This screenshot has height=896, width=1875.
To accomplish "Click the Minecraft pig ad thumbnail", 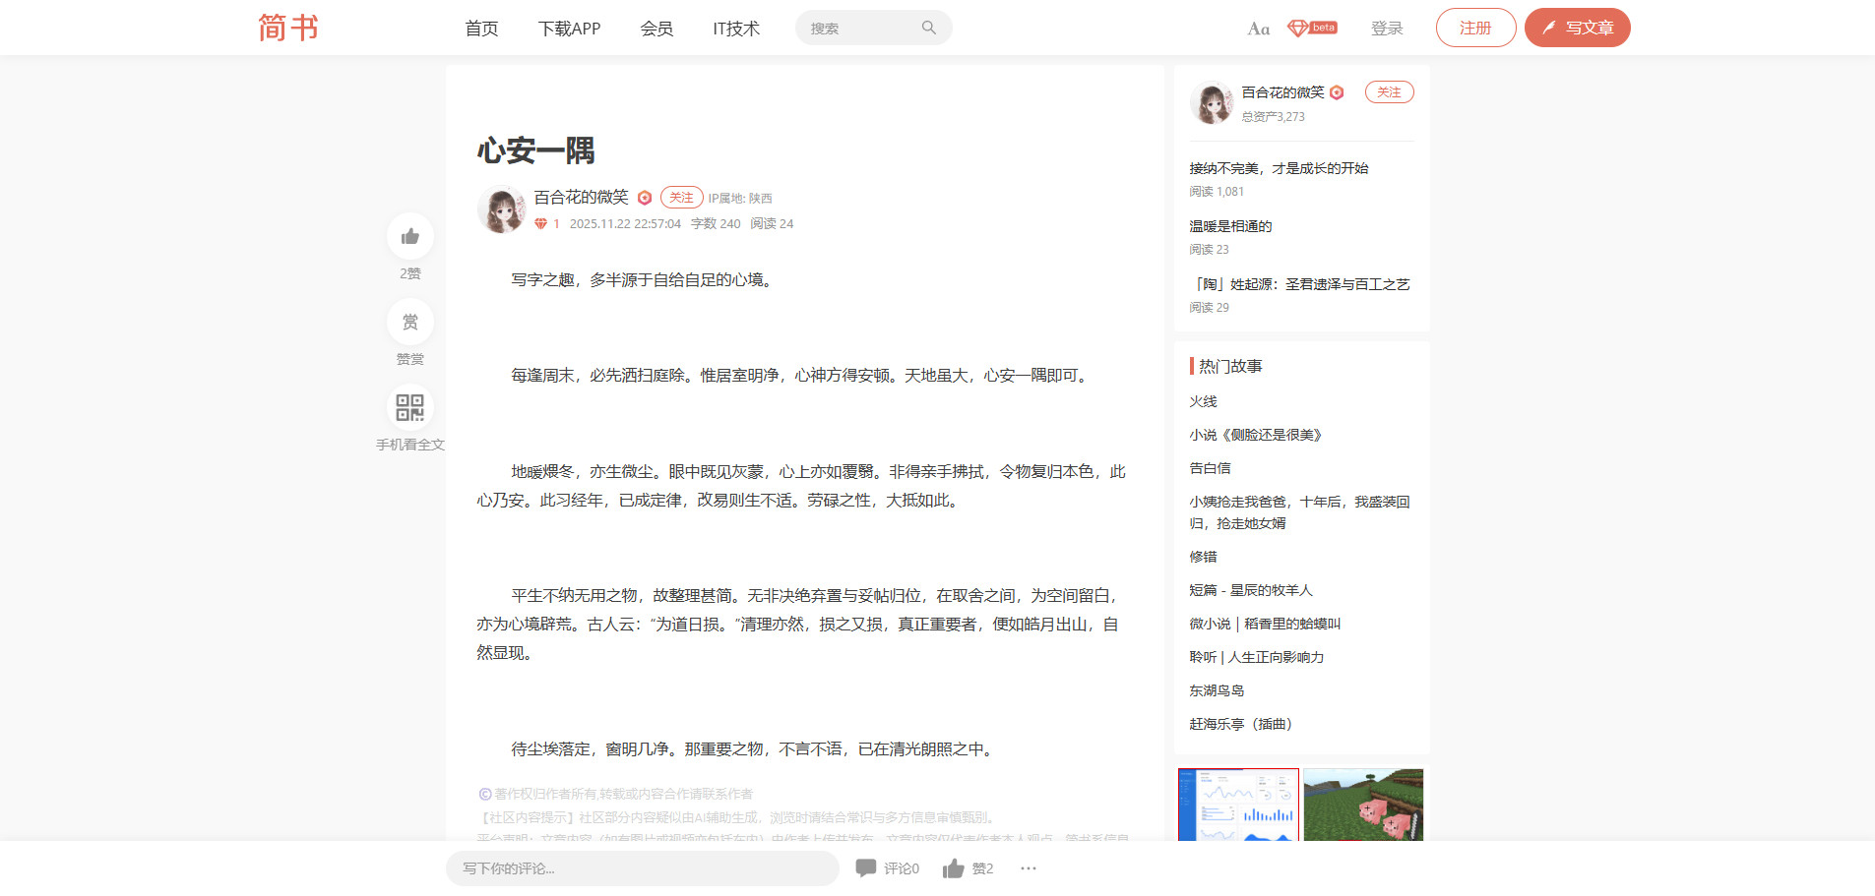I will click(1363, 805).
